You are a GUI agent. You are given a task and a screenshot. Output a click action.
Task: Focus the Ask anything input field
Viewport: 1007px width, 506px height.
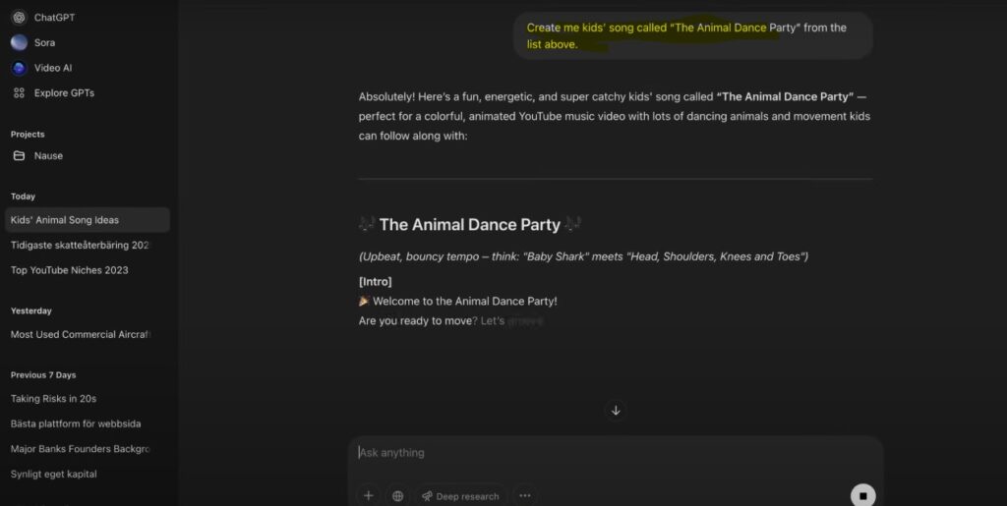610,453
